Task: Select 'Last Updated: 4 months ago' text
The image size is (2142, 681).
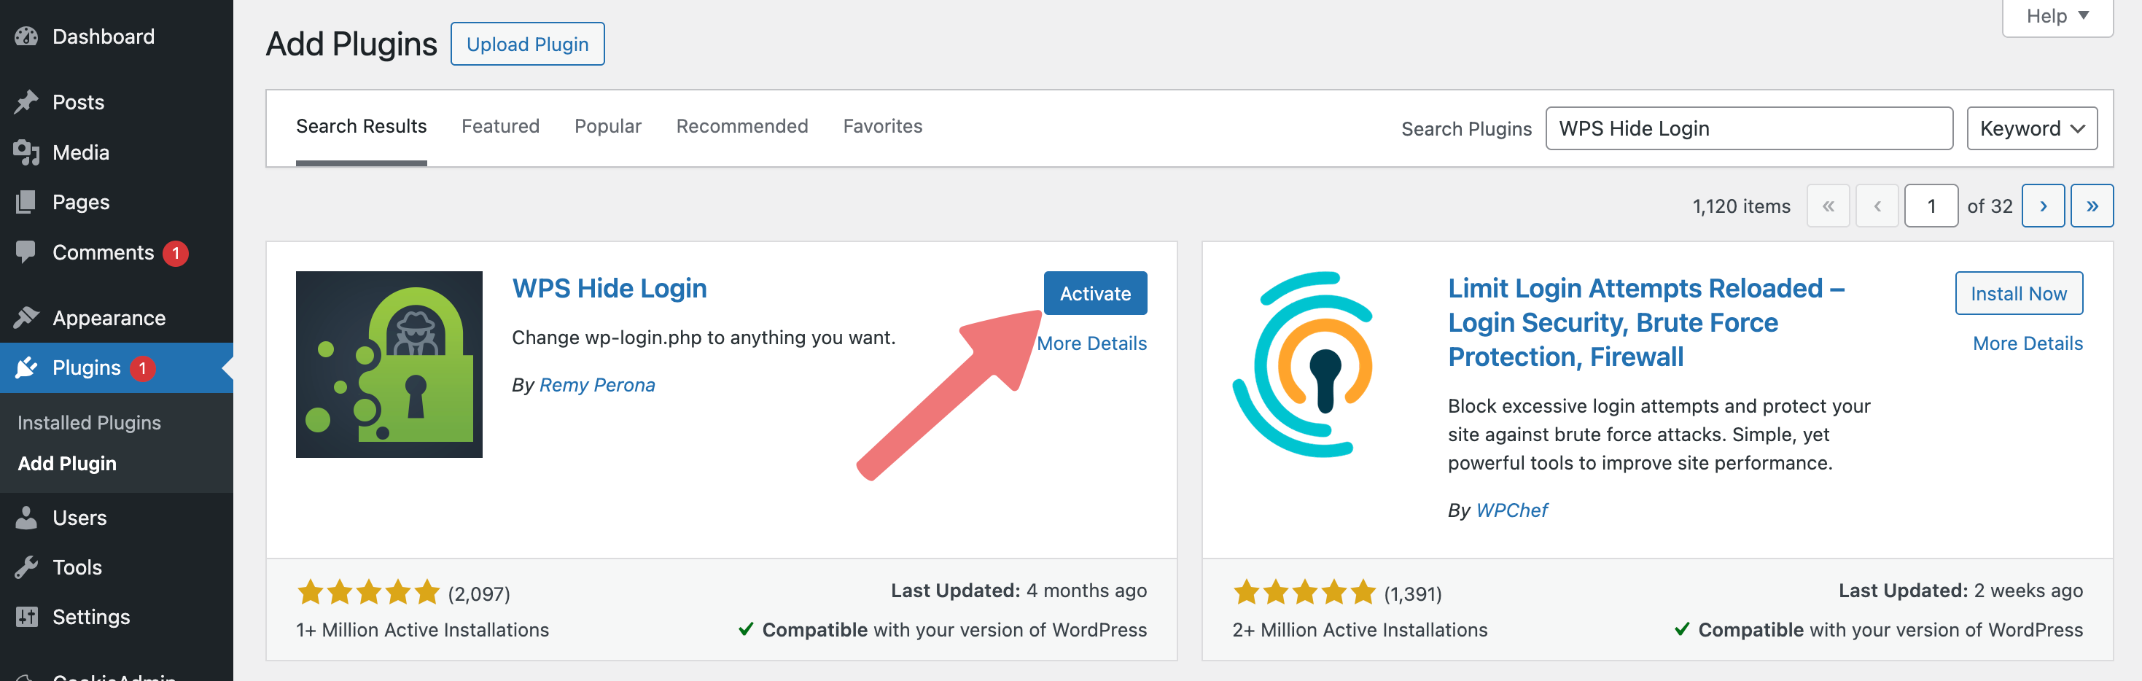Action: (1019, 591)
